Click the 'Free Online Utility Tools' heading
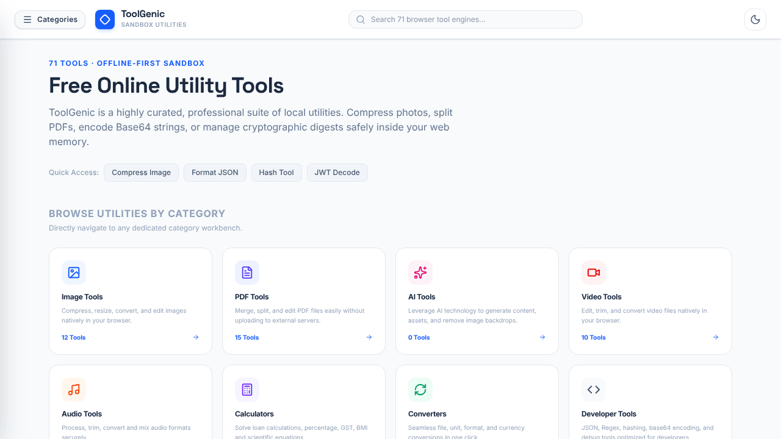Viewport: 781px width, 439px height. tap(166, 85)
